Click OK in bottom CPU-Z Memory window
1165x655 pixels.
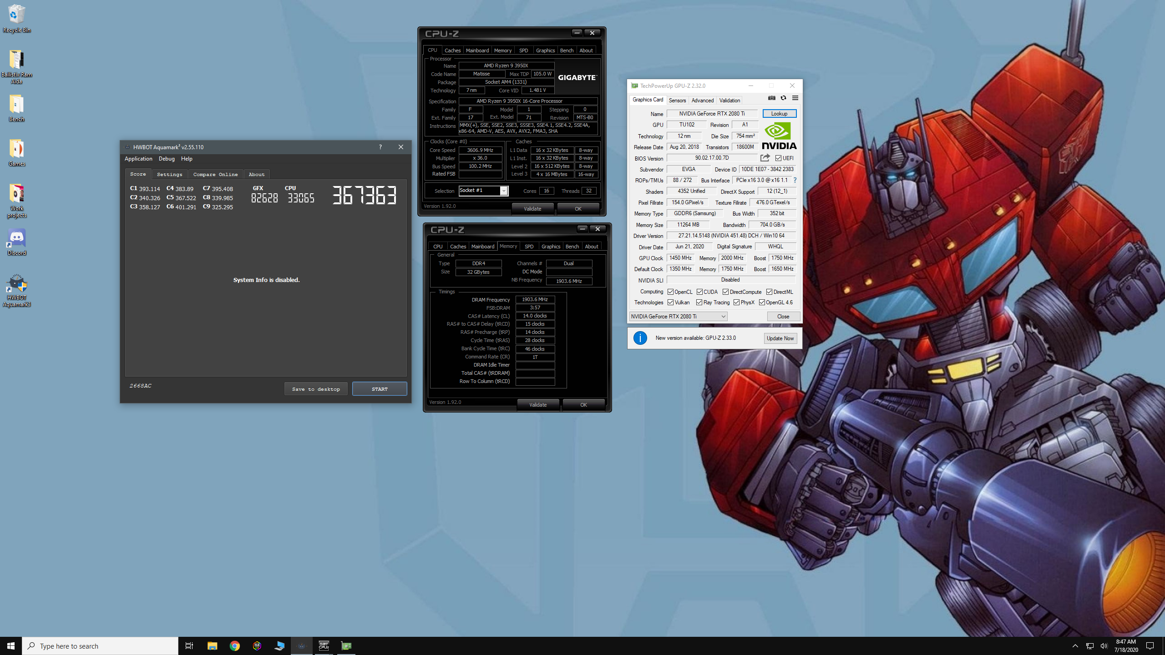tap(583, 405)
